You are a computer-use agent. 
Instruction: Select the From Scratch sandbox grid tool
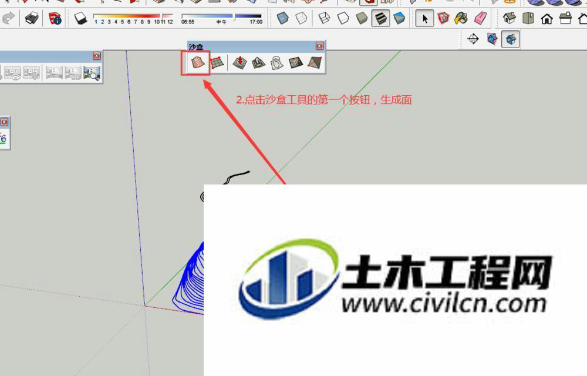[217, 62]
